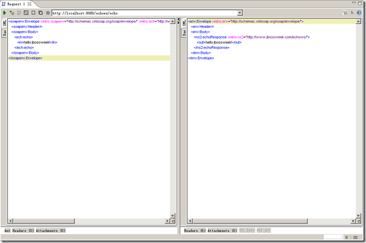Screen dimensions: 366x243
Task: Click response pane scroll down arrow
Action: point(358,216)
